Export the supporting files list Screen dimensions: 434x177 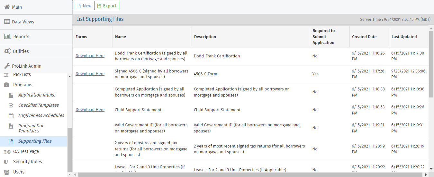point(106,6)
